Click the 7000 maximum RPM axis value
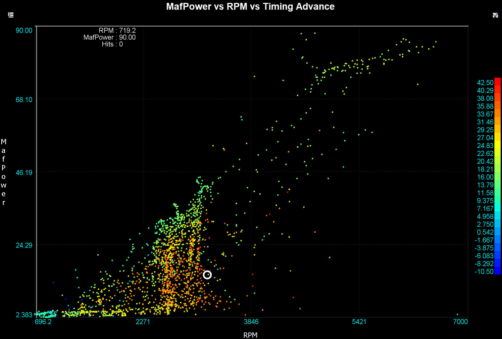 [x=460, y=322]
